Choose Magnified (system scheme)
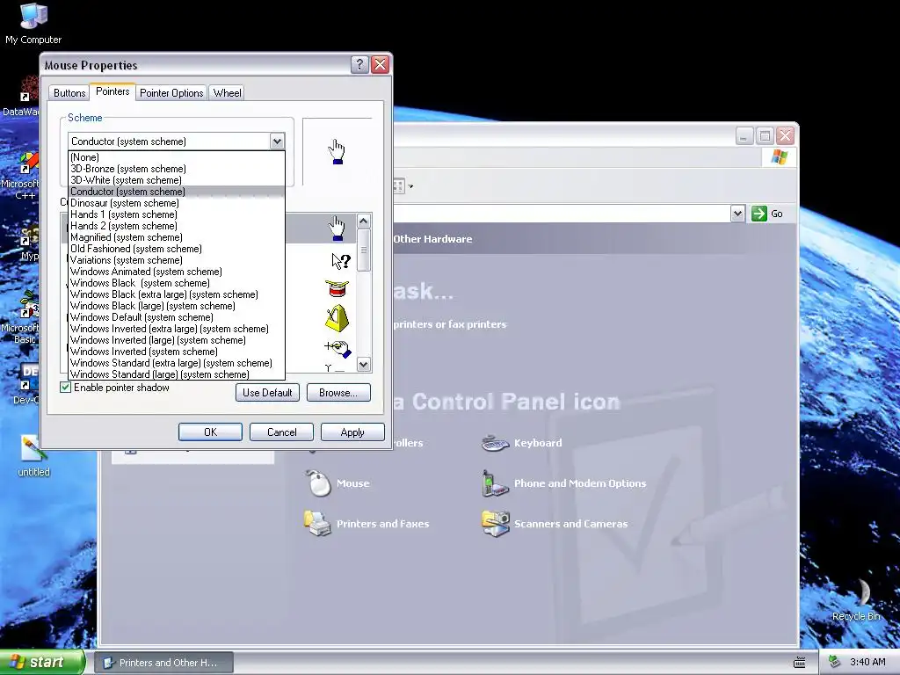The width and height of the screenshot is (900, 675). click(x=176, y=237)
